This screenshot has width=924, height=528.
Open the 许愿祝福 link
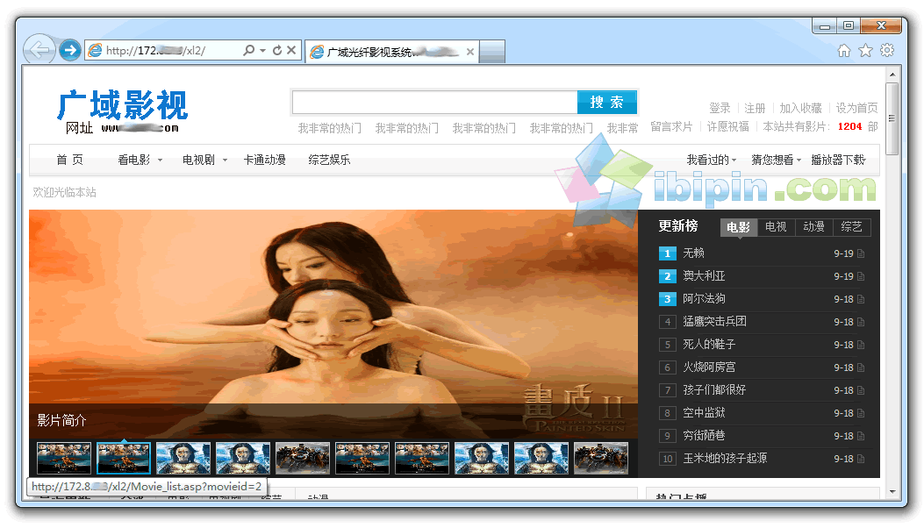pyautogui.click(x=727, y=126)
